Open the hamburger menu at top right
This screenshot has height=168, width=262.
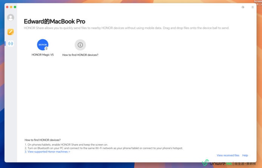point(253,7)
